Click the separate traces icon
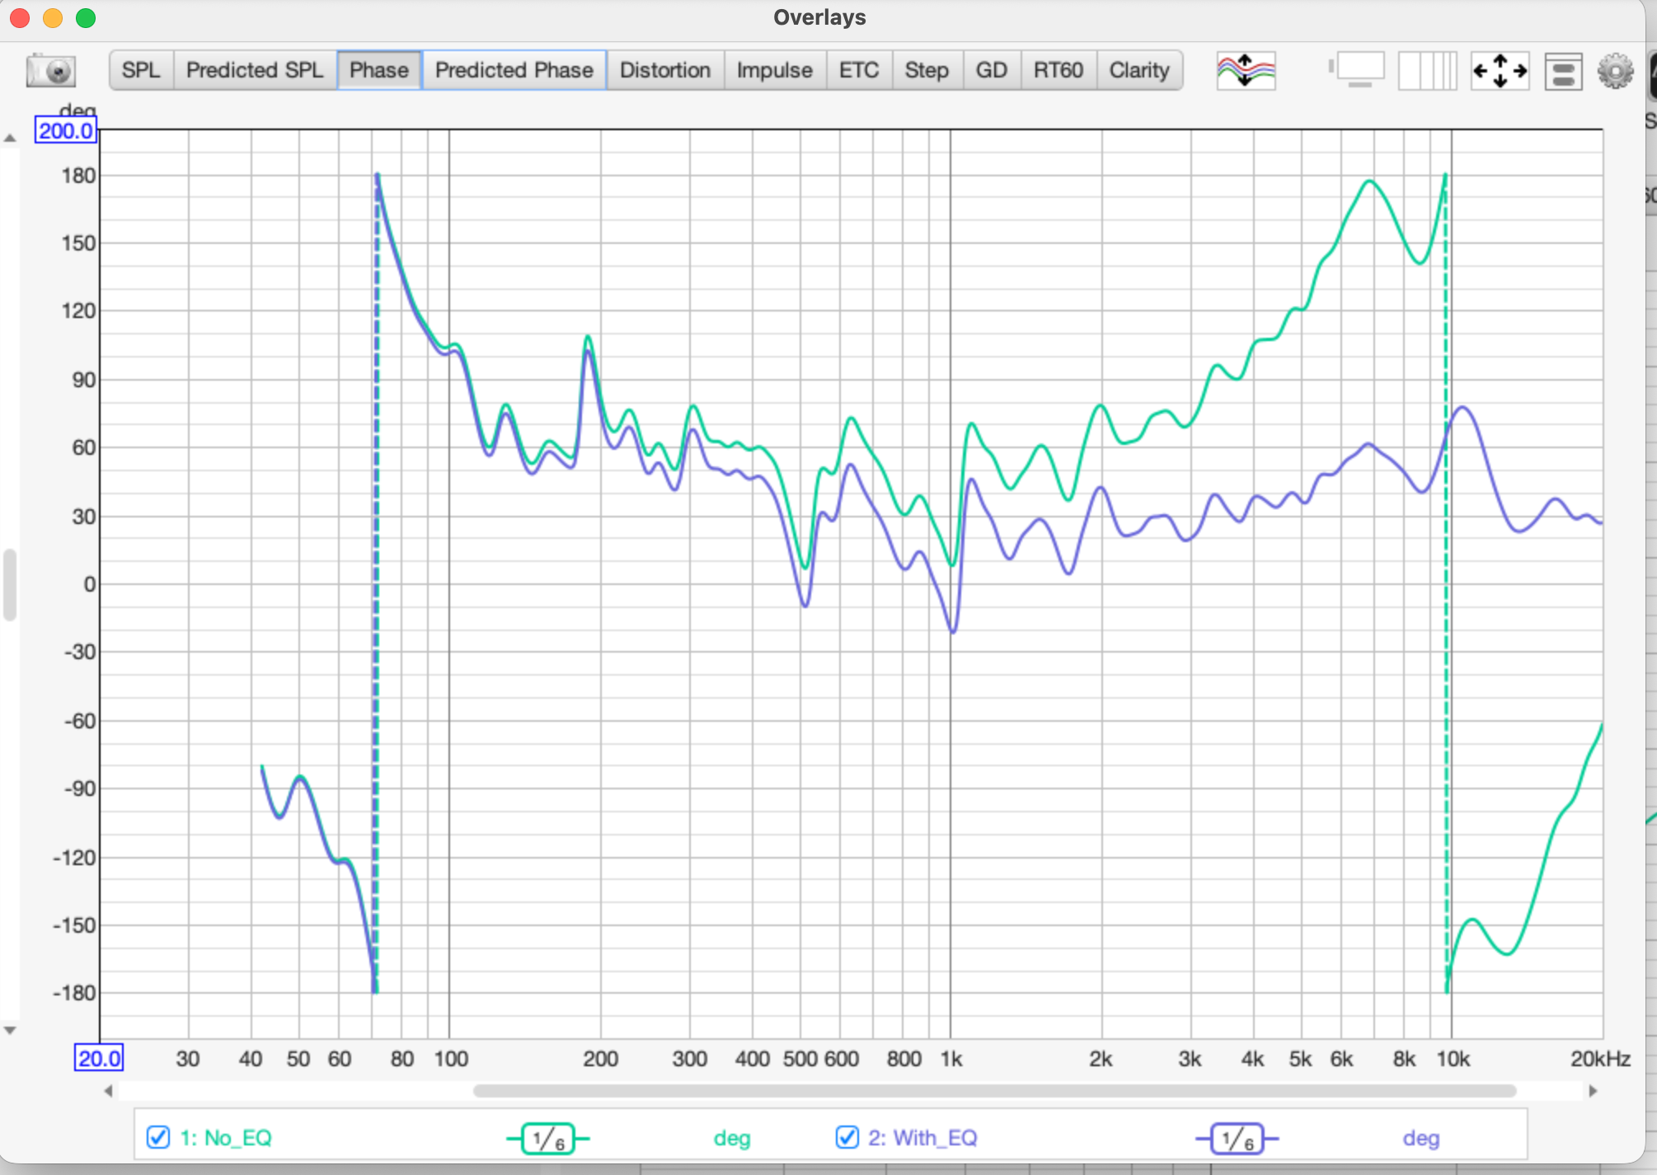The height and width of the screenshot is (1175, 1657). [x=1246, y=70]
